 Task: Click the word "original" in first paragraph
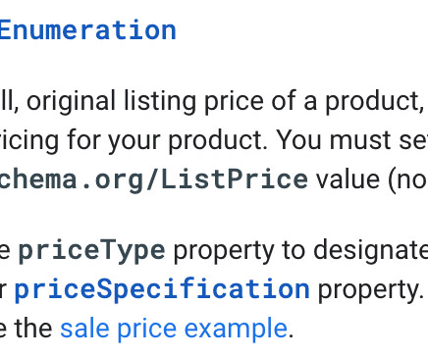tap(71, 101)
